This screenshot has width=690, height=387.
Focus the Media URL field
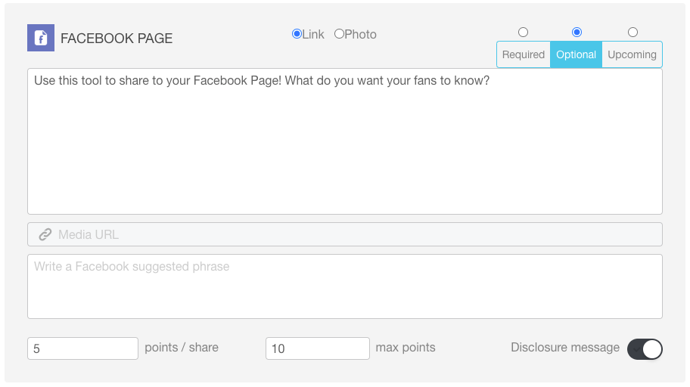pyautogui.click(x=345, y=234)
